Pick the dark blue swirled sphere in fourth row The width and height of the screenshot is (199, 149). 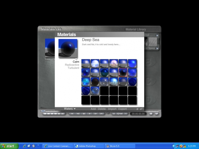(x=86, y=91)
